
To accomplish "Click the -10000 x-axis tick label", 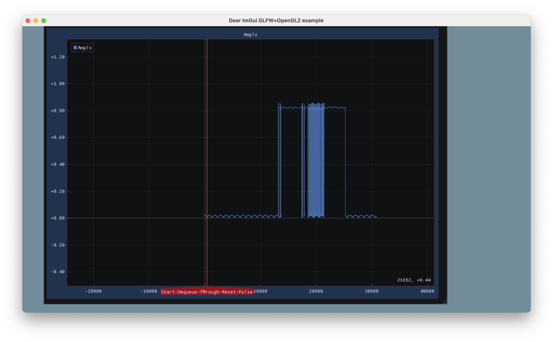I will click(x=149, y=291).
